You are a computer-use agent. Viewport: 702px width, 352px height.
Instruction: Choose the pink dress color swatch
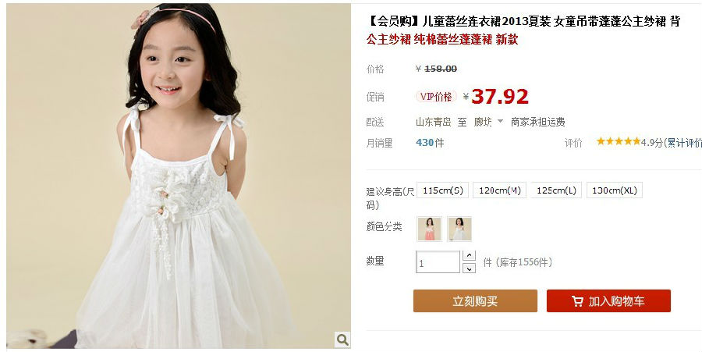pyautogui.click(x=430, y=229)
